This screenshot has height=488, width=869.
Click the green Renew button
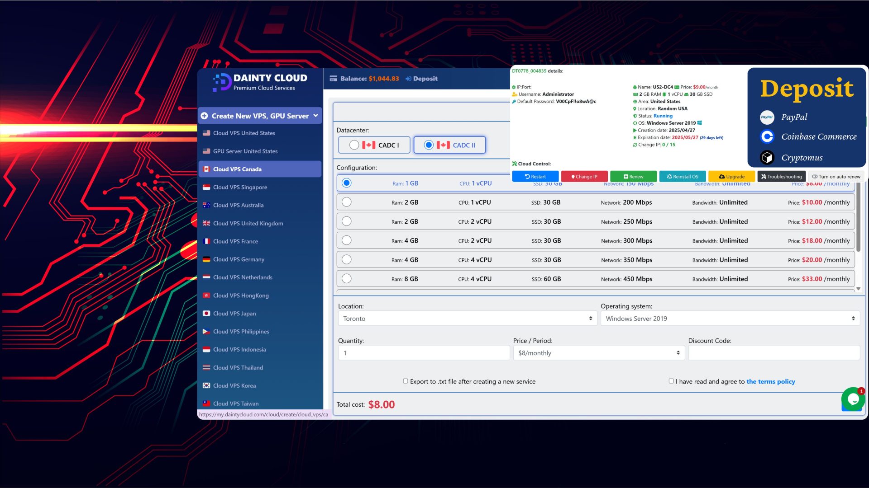pos(633,177)
